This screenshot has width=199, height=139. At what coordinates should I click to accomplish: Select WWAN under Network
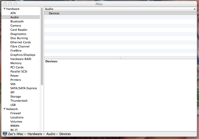pyautogui.click(x=15, y=126)
